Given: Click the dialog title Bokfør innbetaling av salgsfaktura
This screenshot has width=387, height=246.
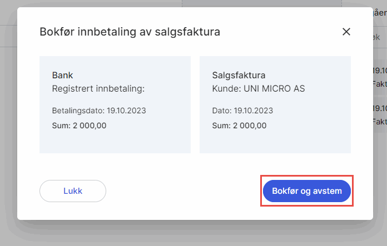Looking at the screenshot, I should pyautogui.click(x=130, y=32).
